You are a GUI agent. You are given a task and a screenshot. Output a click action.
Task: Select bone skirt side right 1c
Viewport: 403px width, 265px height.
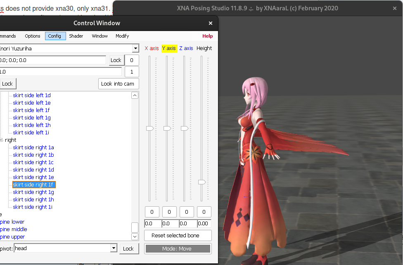click(33, 162)
